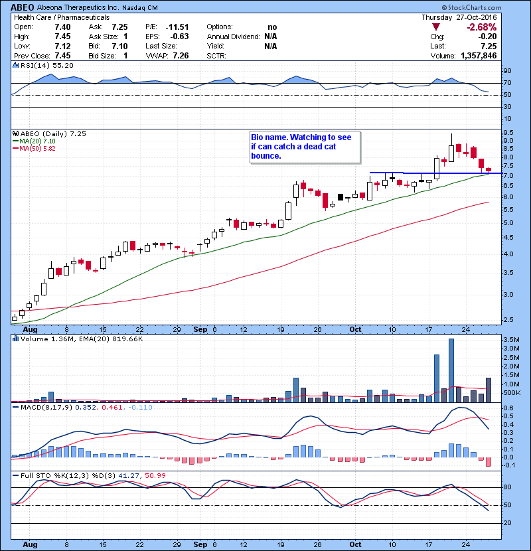
Task: Select the MACD(8,17,9) legend line marker
Action: [x=15, y=408]
